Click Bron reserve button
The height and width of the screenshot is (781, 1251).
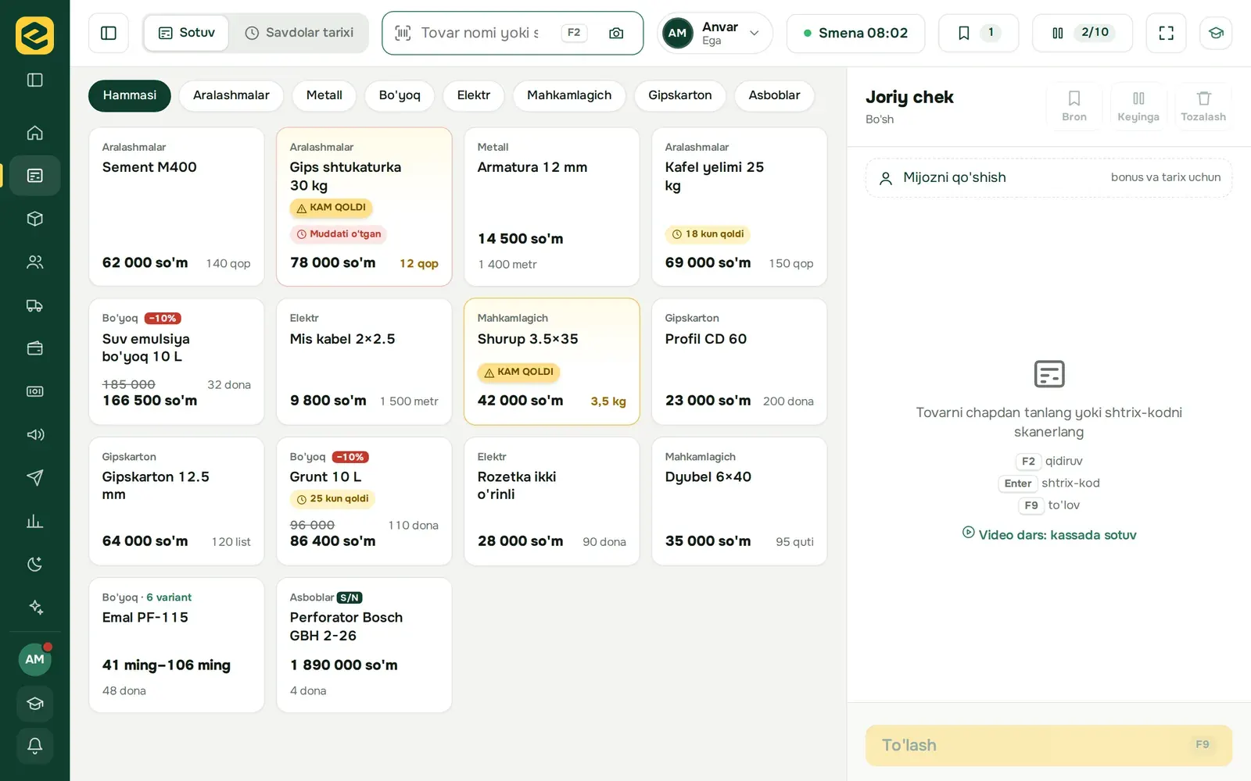pos(1074,105)
